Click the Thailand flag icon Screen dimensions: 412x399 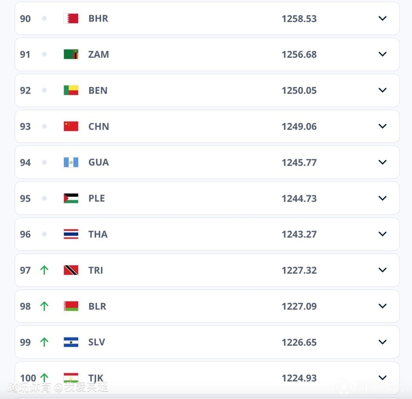71,234
